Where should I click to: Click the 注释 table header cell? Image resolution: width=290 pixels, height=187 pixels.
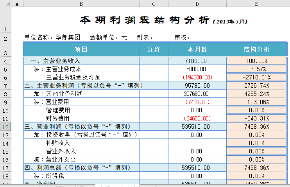pos(154,49)
